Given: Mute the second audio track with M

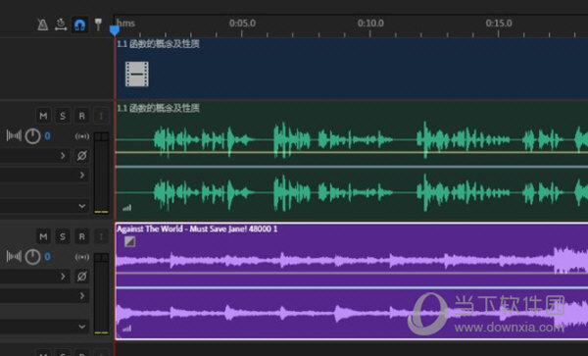Looking at the screenshot, I should click(x=43, y=236).
